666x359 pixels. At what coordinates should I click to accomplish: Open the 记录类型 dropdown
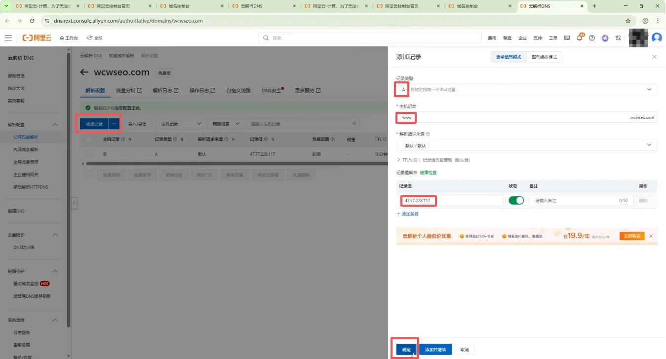click(526, 90)
